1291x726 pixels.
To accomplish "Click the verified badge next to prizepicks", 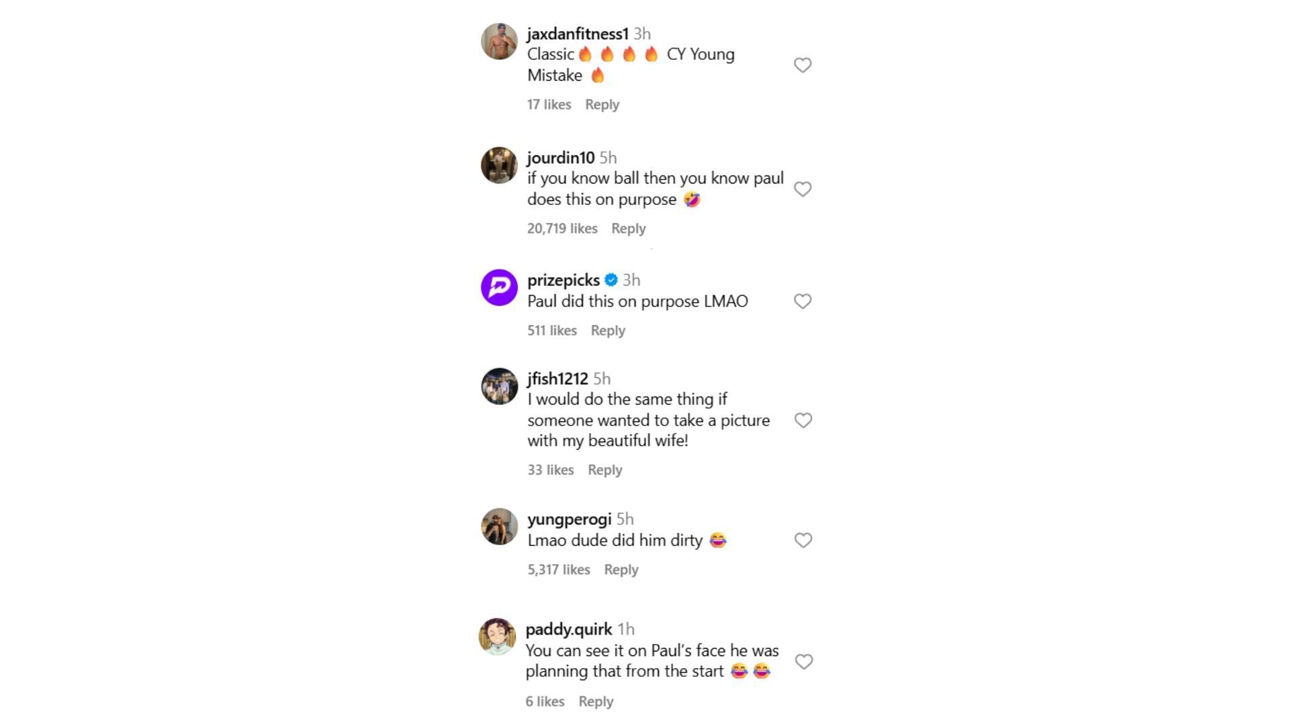I will (x=611, y=280).
